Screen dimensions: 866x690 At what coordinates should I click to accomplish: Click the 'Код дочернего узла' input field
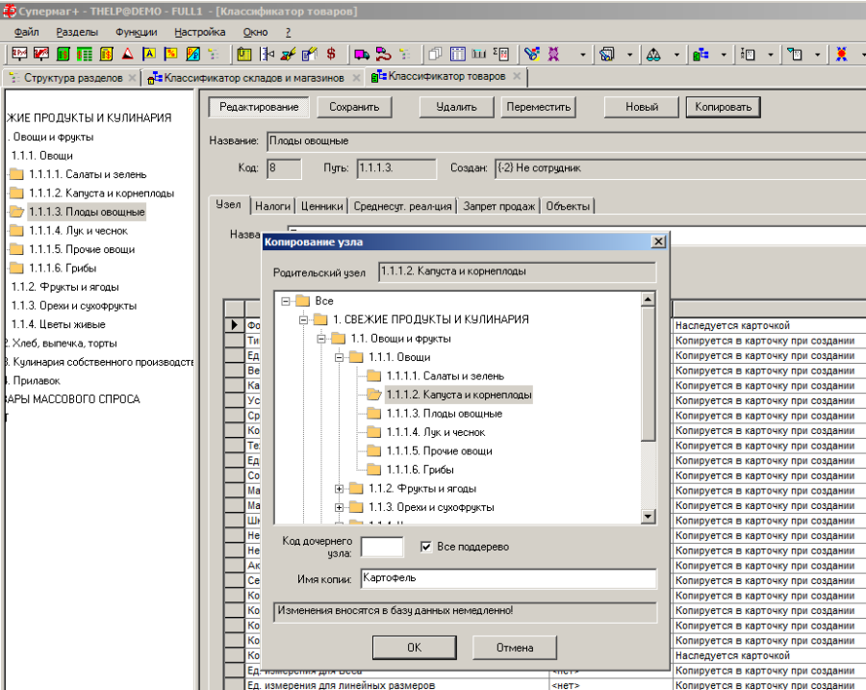tap(382, 547)
